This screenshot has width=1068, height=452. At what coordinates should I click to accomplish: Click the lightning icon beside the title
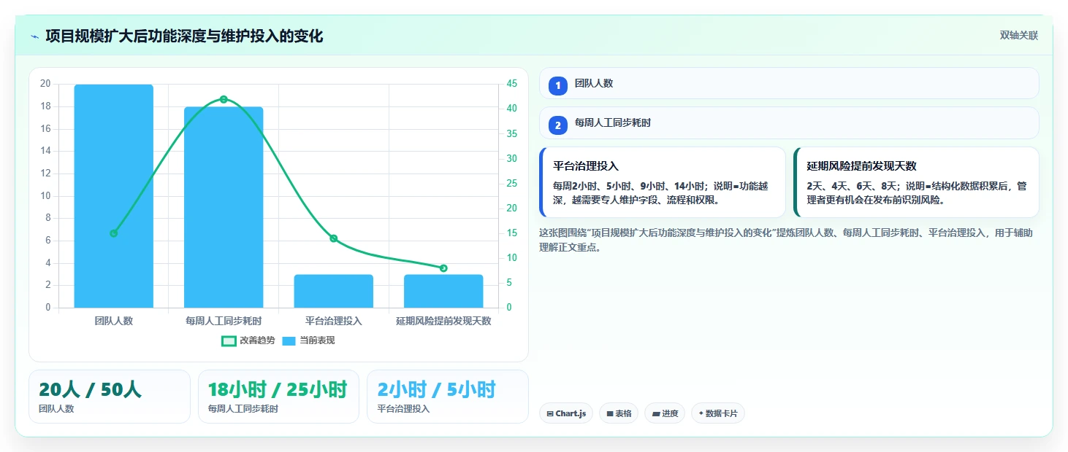coord(35,36)
